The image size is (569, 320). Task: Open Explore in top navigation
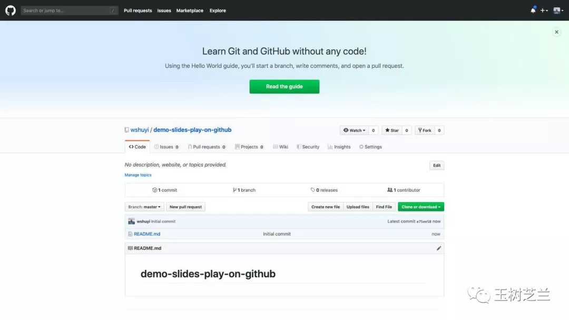point(218,11)
